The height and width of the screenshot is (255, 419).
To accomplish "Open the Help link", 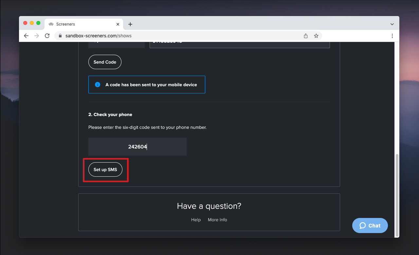I will coord(196,220).
